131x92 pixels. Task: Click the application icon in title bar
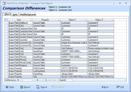click(x=4, y=4)
